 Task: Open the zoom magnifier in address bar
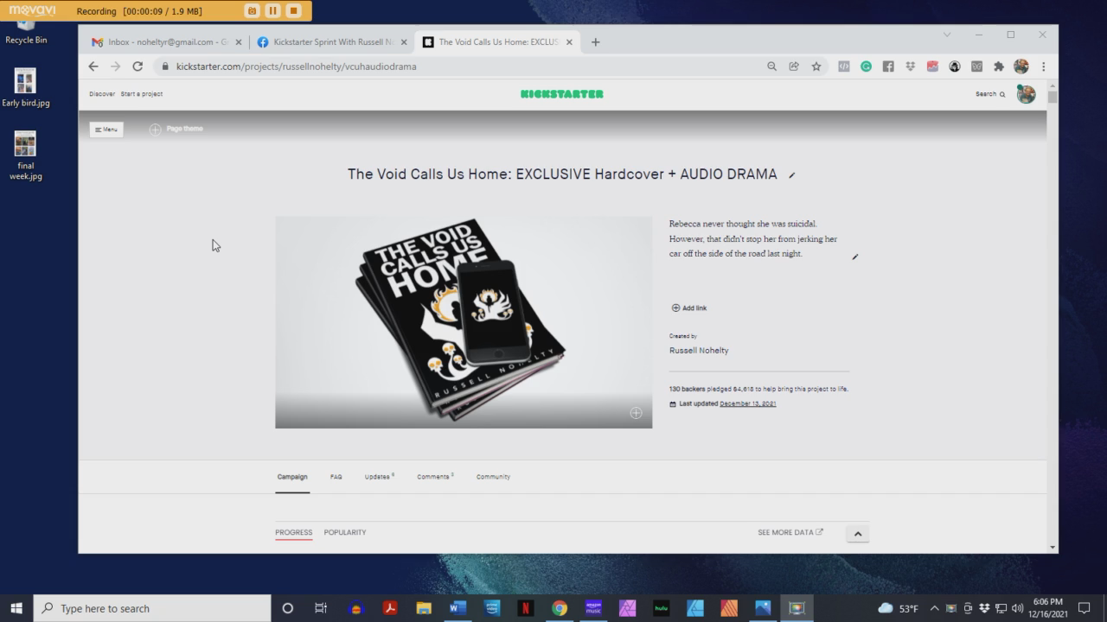[x=771, y=67]
